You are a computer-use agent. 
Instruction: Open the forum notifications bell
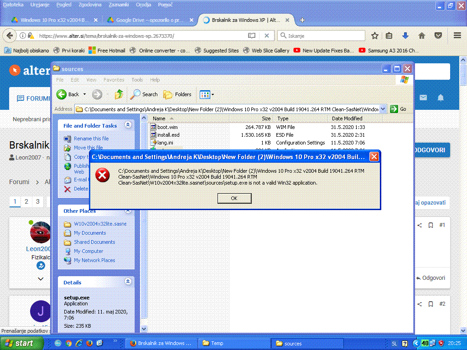441,98
